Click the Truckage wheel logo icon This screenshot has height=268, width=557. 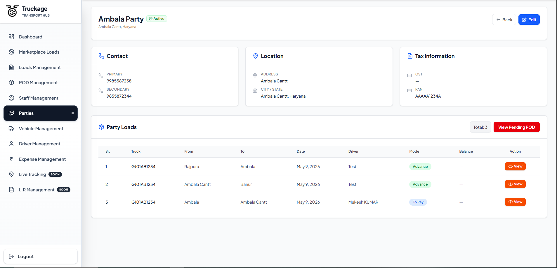pos(12,11)
